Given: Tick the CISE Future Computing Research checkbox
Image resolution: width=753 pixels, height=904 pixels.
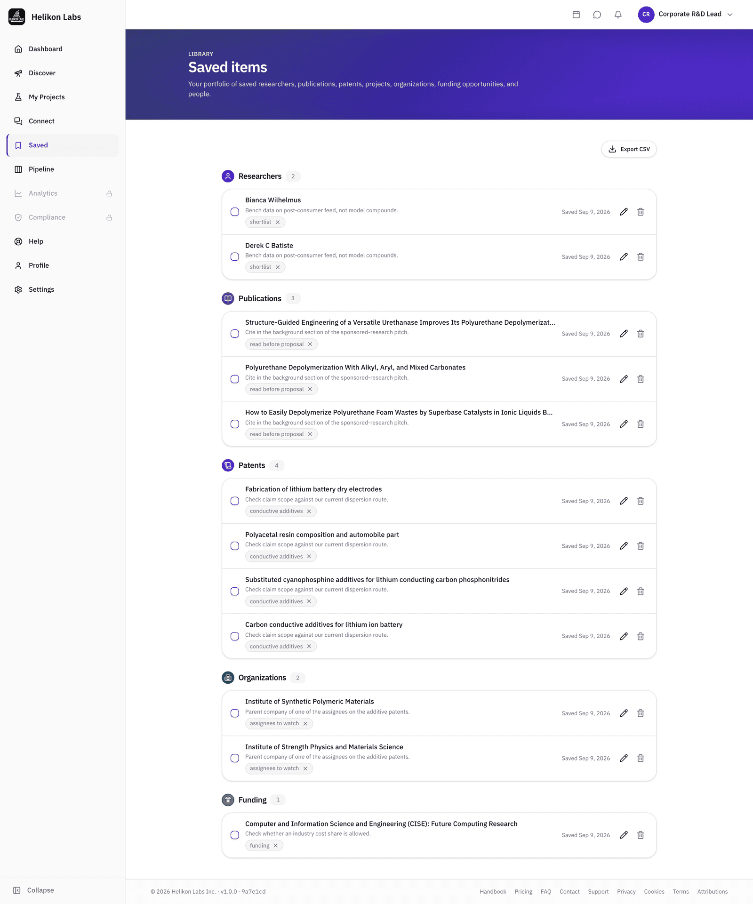Looking at the screenshot, I should tap(235, 835).
